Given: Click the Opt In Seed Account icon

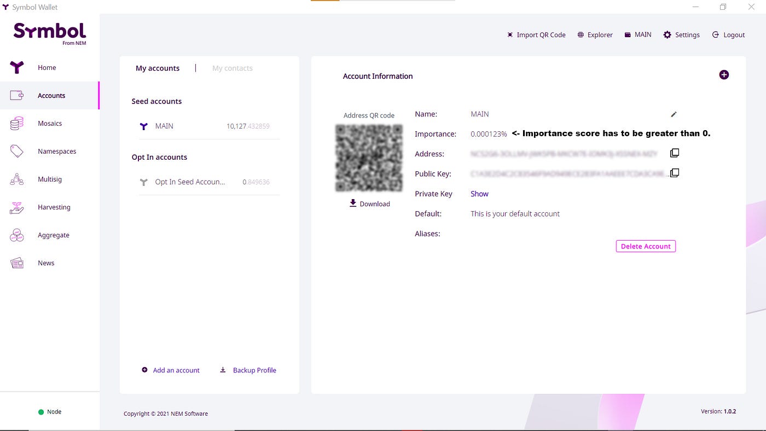Looking at the screenshot, I should (143, 182).
